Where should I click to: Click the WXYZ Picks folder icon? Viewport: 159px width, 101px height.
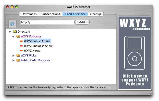click(18, 55)
